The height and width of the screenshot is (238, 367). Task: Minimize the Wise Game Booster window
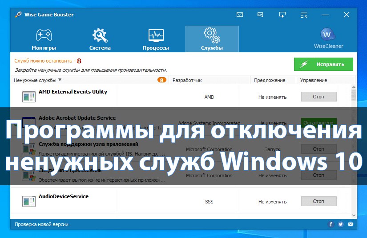325,15
